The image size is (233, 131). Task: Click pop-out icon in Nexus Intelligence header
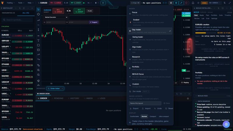pyautogui.click(x=223, y=8)
